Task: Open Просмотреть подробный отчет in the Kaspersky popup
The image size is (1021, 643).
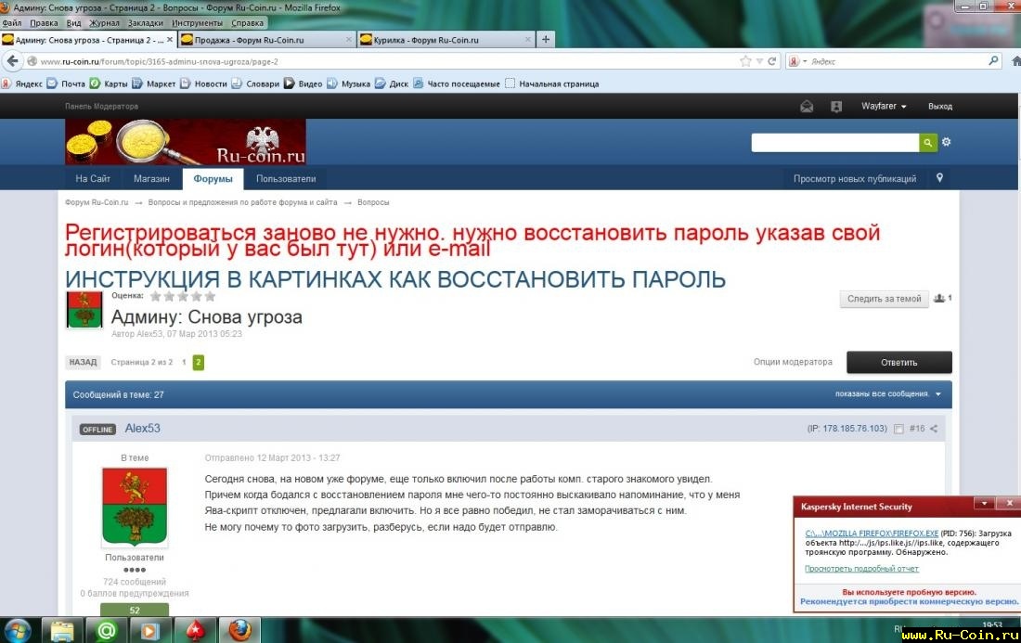Action: 861,568
